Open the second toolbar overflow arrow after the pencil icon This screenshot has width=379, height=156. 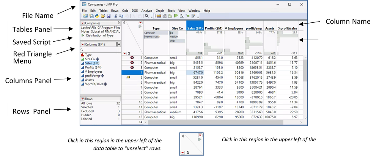(198, 17)
